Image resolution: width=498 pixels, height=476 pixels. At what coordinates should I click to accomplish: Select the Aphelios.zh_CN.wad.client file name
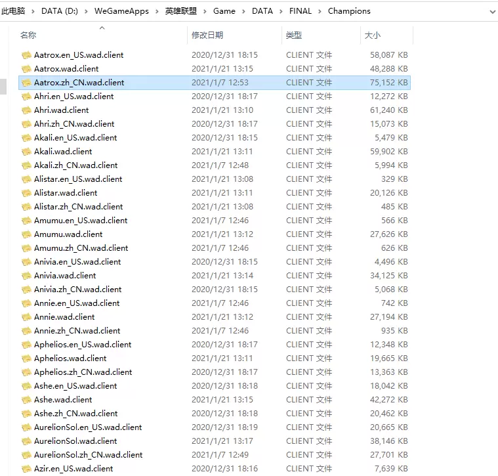coord(83,372)
